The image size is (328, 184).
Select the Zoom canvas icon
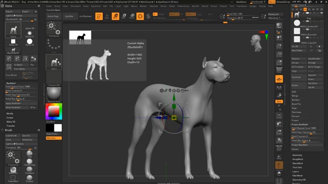279,46
